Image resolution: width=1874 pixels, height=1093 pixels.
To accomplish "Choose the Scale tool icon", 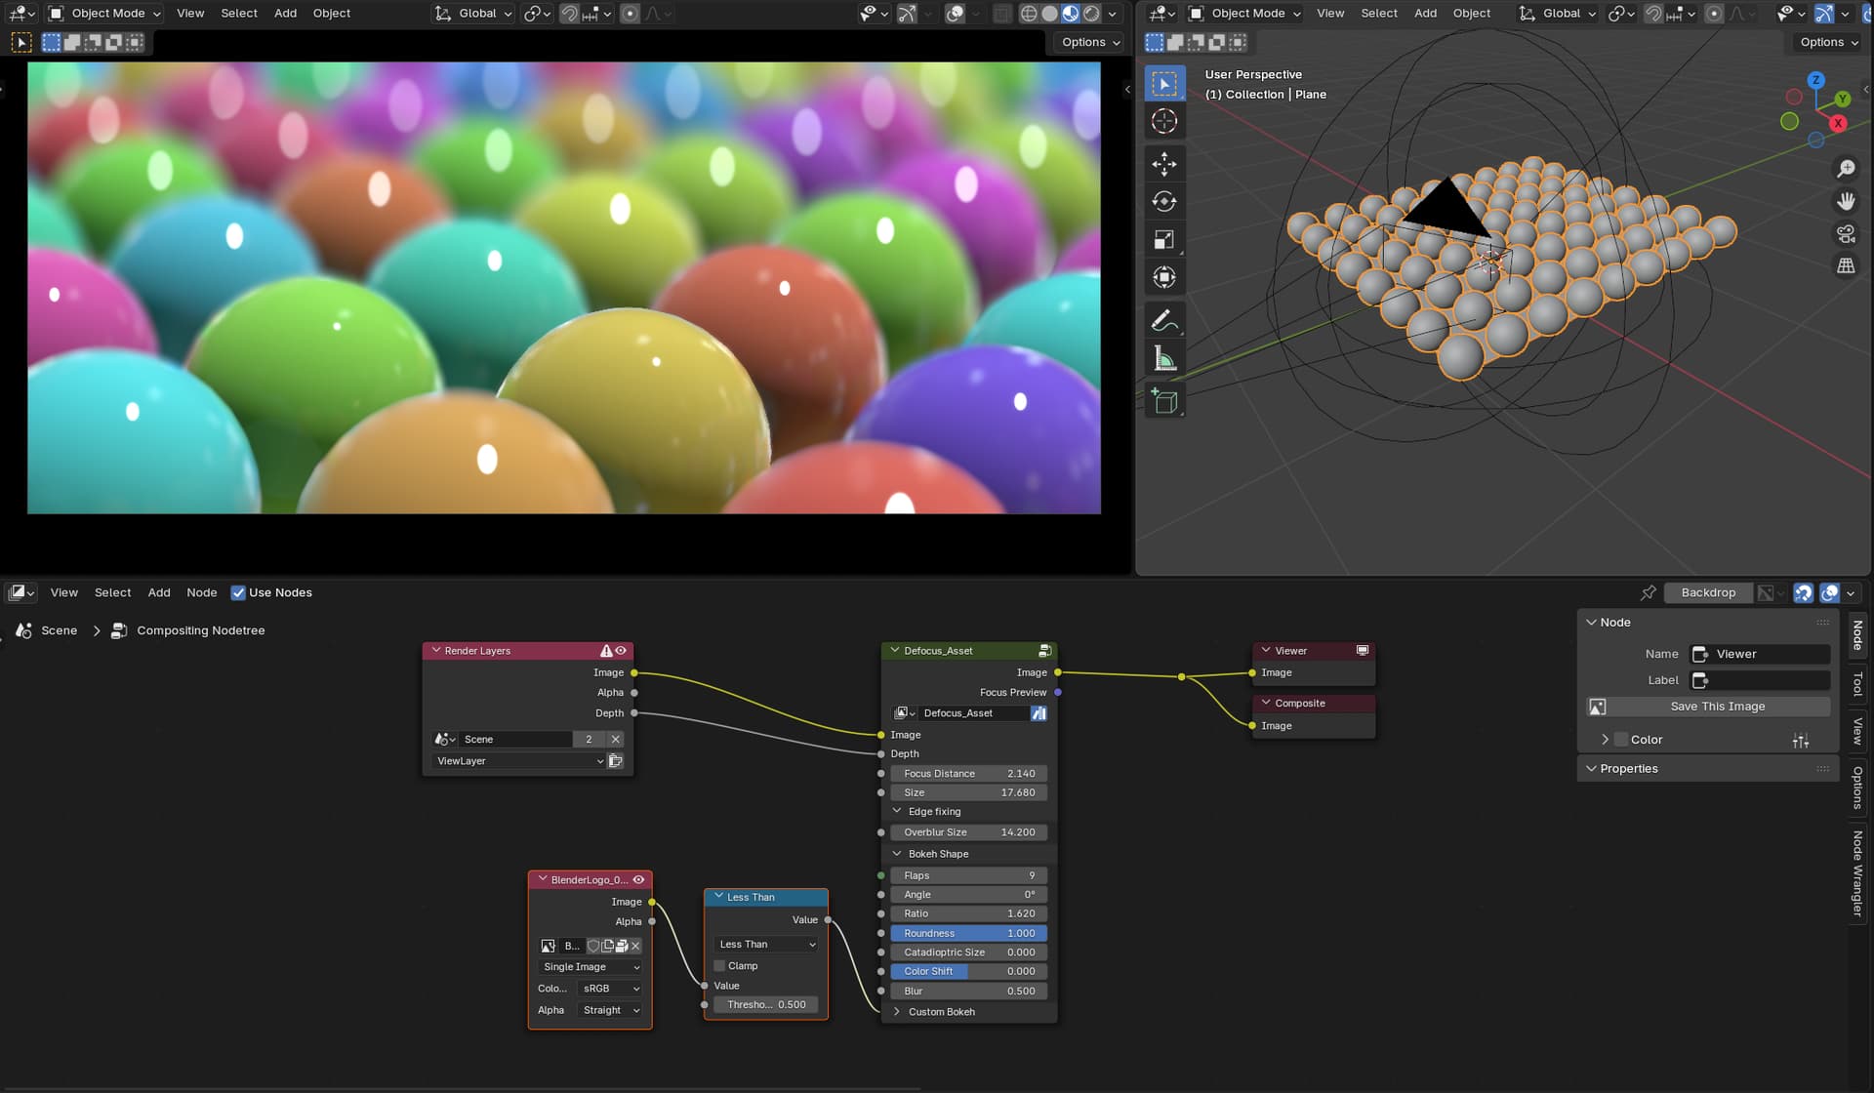I will [x=1164, y=240].
